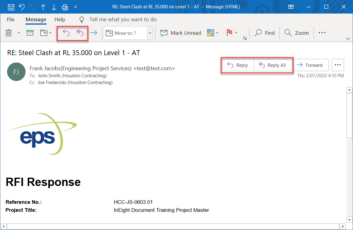Click the Reply button in the message header
The height and width of the screenshot is (230, 353).
coord(238,65)
